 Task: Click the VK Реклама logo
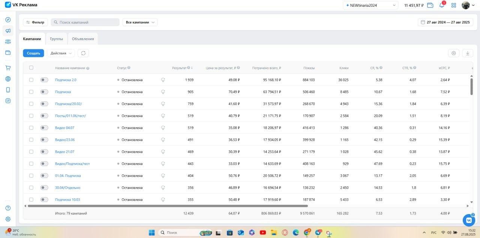pyautogui.click(x=21, y=5)
